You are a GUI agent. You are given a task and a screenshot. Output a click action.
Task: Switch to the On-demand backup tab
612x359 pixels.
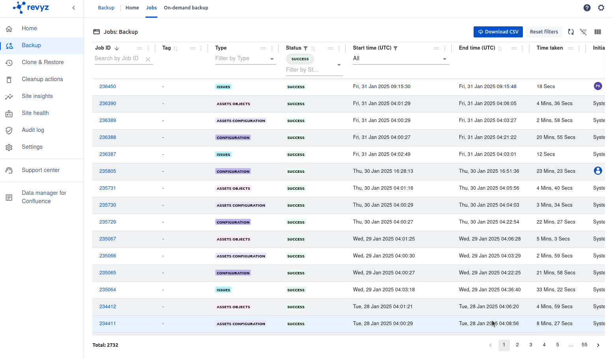(186, 8)
